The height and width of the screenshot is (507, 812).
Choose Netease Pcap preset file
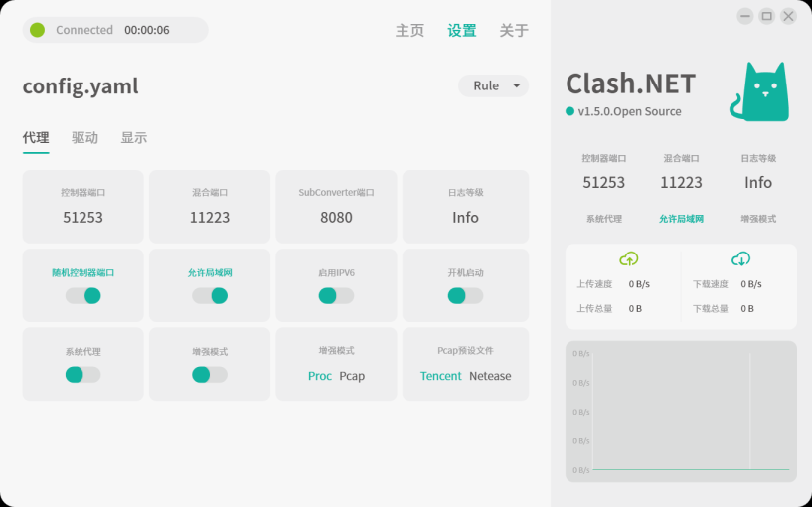pos(490,376)
